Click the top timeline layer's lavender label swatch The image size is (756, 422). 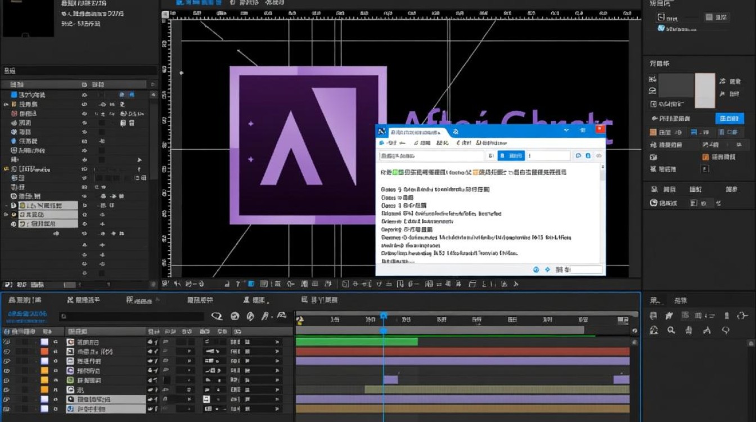[x=44, y=342]
